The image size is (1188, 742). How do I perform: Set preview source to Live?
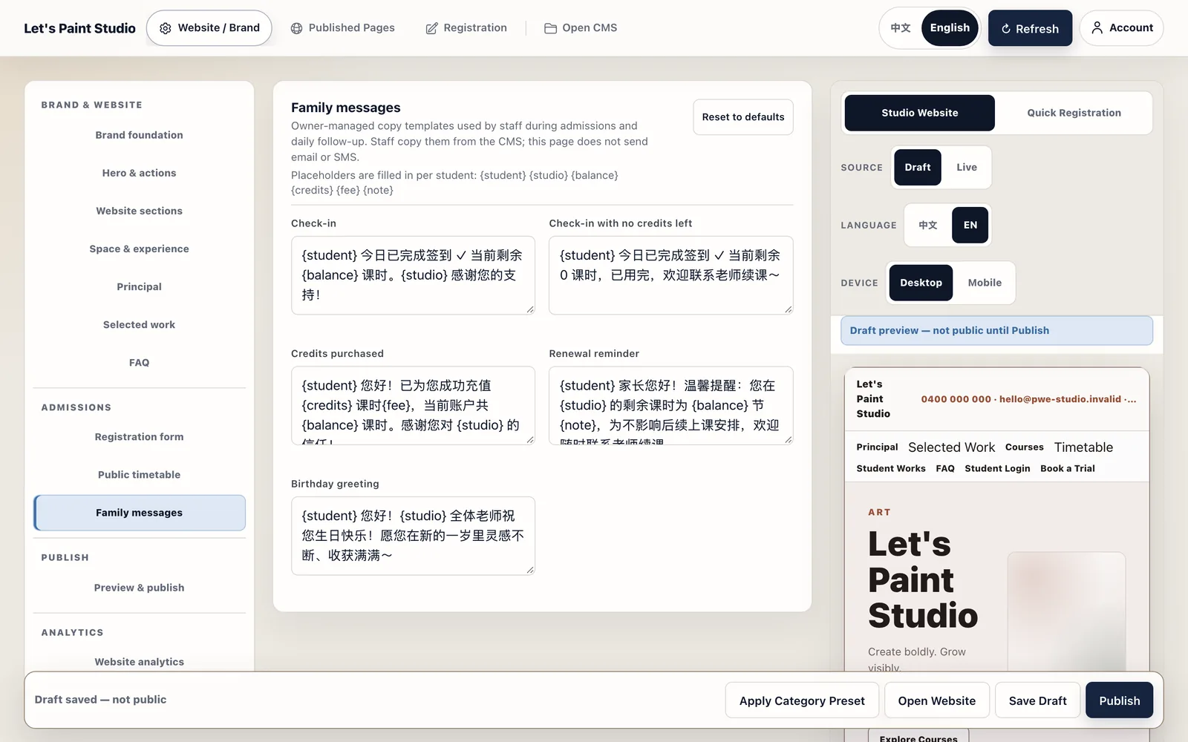pyautogui.click(x=967, y=167)
